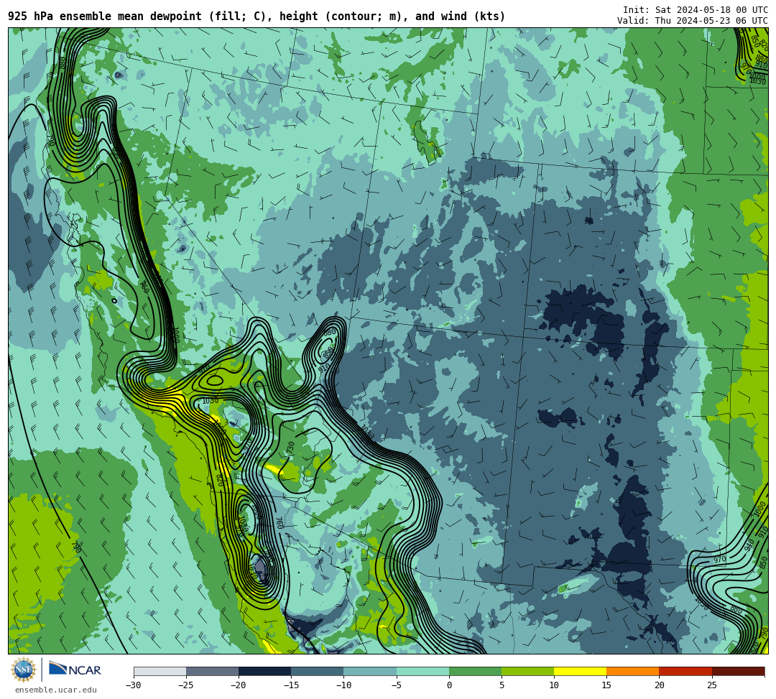Click the -30 to -25 colorbar segment

coord(160,671)
